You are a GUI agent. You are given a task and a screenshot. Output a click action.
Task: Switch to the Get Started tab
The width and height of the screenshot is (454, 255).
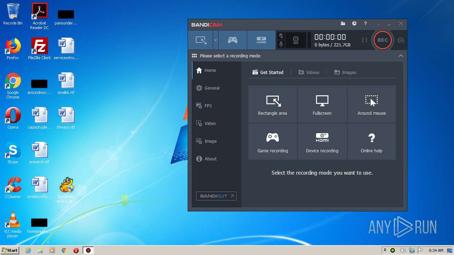[268, 72]
